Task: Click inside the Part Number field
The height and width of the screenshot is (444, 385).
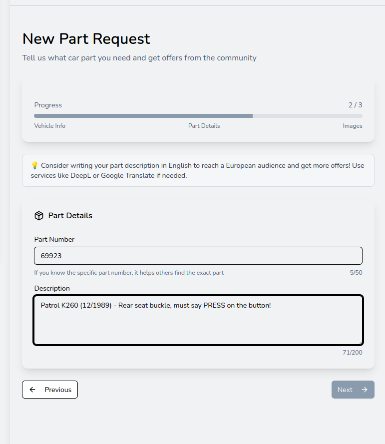Action: point(198,255)
